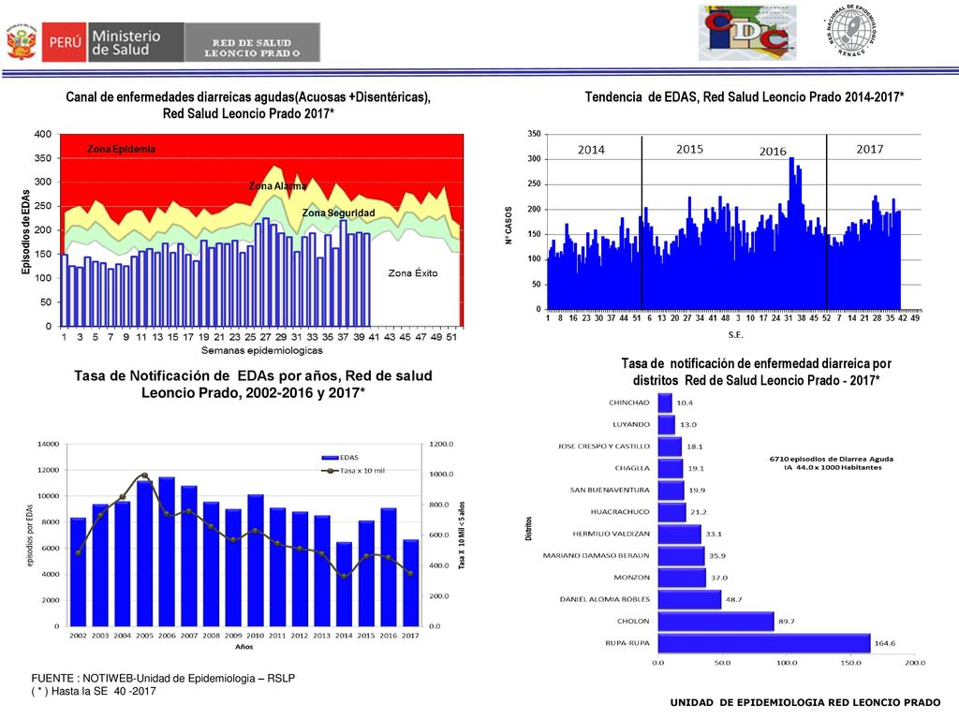
Task: Click the 'Zona Seguridad' label
Action: click(338, 213)
